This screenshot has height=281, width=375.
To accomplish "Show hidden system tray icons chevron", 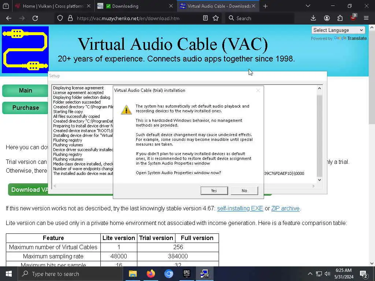I will 310,274.
